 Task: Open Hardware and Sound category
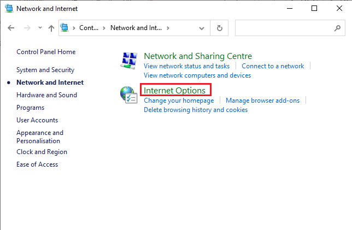pos(46,95)
